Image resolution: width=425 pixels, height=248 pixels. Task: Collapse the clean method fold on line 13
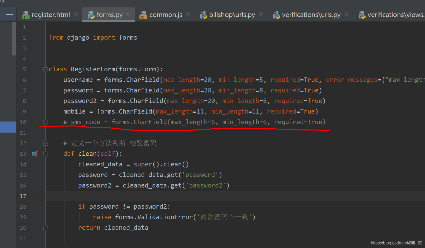pos(46,154)
